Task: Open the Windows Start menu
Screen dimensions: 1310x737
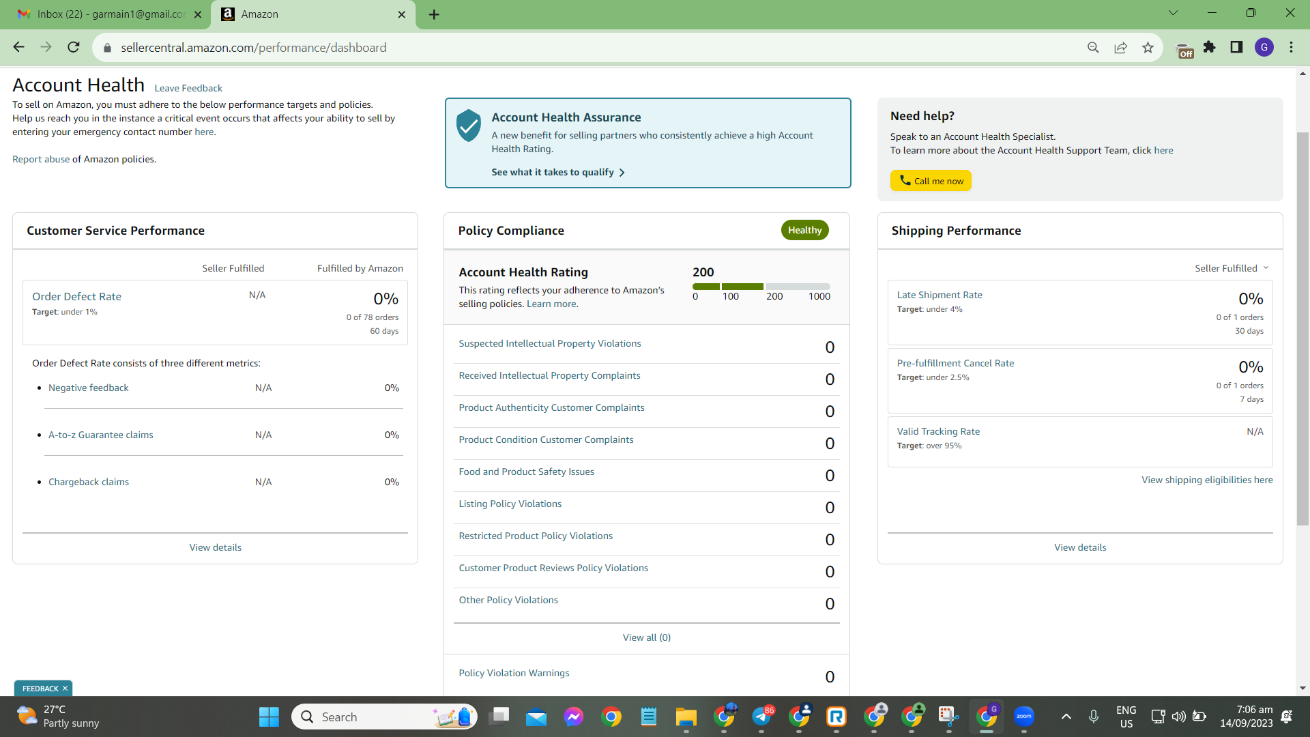Action: (x=269, y=717)
